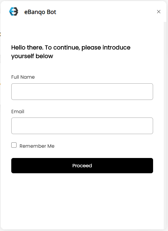The width and height of the screenshot is (168, 231).
Task: Focus the Email input field
Action: click(x=82, y=126)
